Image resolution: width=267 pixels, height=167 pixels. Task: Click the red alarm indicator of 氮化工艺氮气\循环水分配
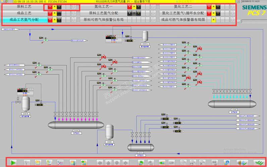tap(209, 13)
